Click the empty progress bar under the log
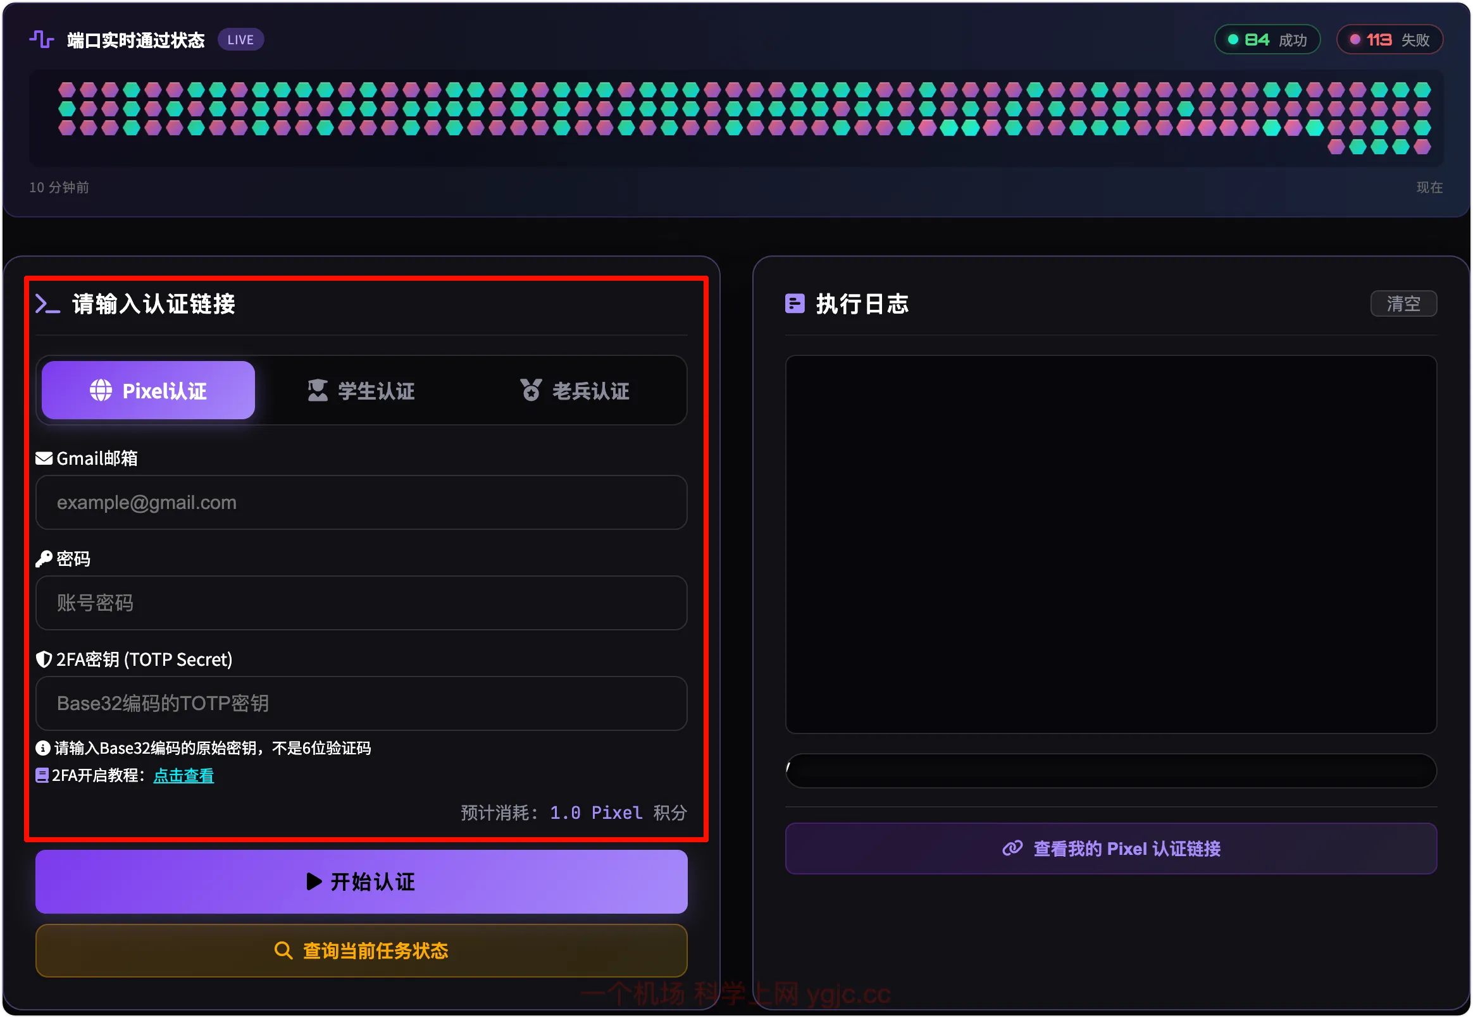The image size is (1473, 1018). click(1110, 771)
